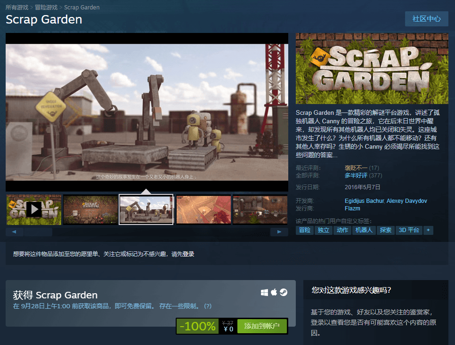
Task: Click the 登录 login link
Action: tap(188, 254)
